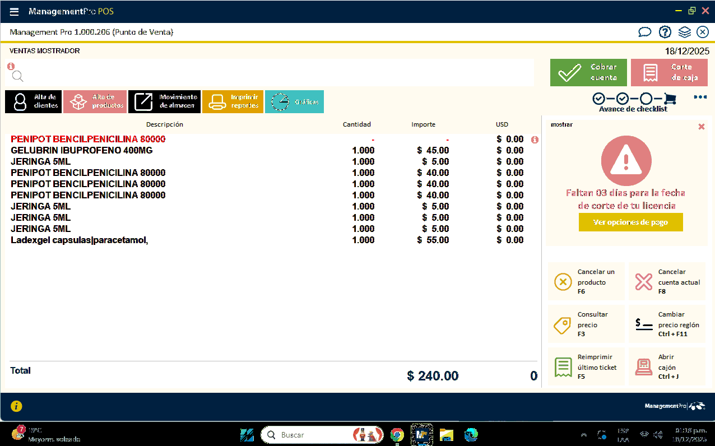Open Alta de clientes
The image size is (715, 446).
coord(33,101)
